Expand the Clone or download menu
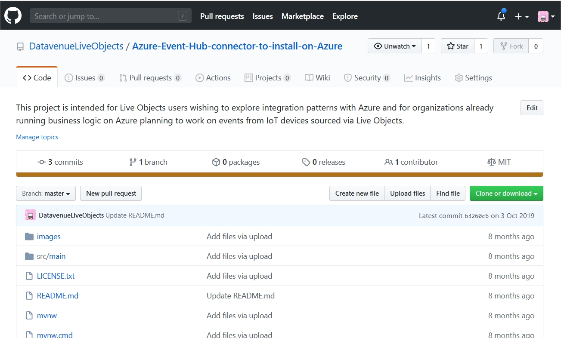This screenshot has width=561, height=338. point(506,193)
